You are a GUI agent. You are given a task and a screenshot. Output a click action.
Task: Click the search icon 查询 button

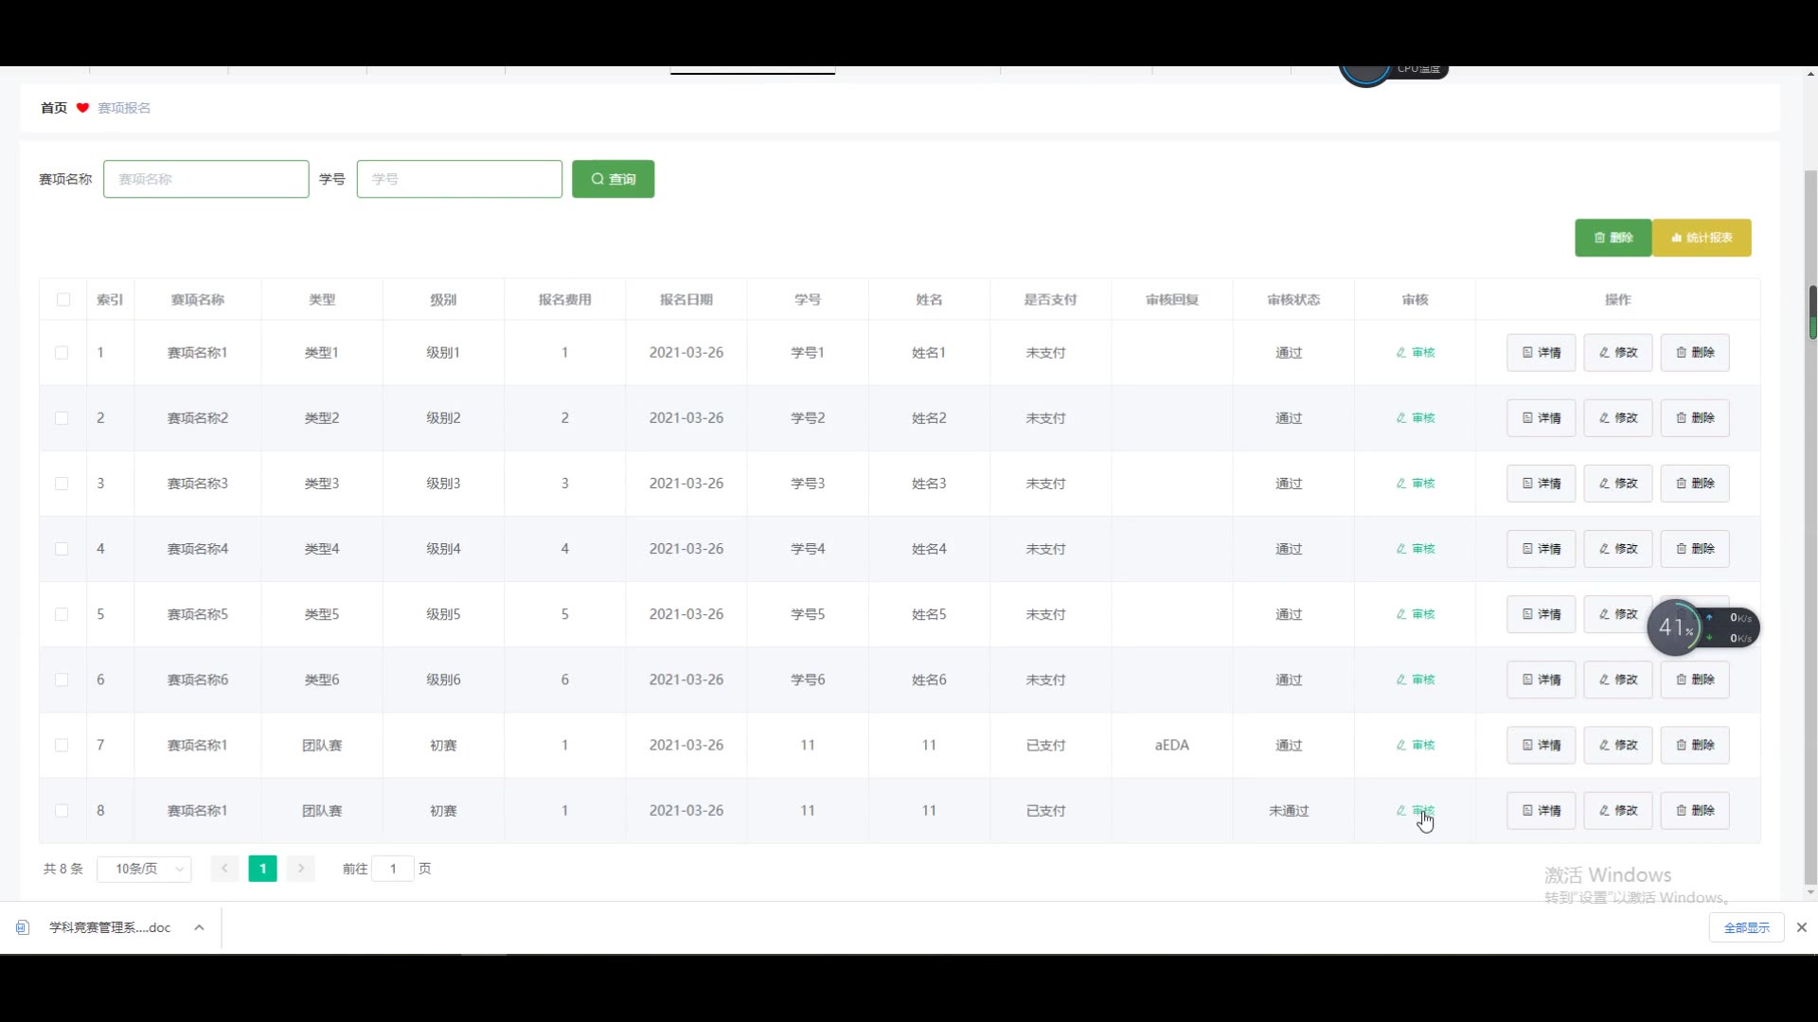click(613, 179)
